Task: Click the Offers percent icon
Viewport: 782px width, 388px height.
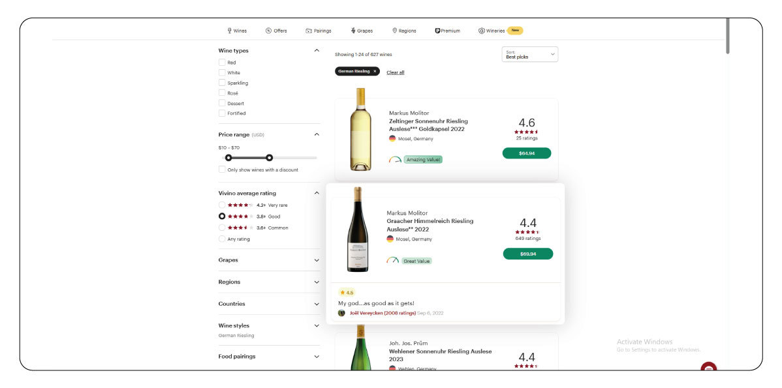Action: 268,31
